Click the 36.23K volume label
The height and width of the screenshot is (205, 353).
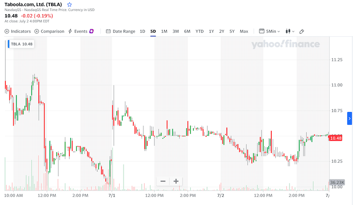337,182
